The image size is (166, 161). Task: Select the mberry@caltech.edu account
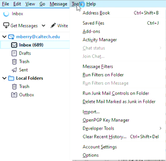pyautogui.click(x=38, y=37)
